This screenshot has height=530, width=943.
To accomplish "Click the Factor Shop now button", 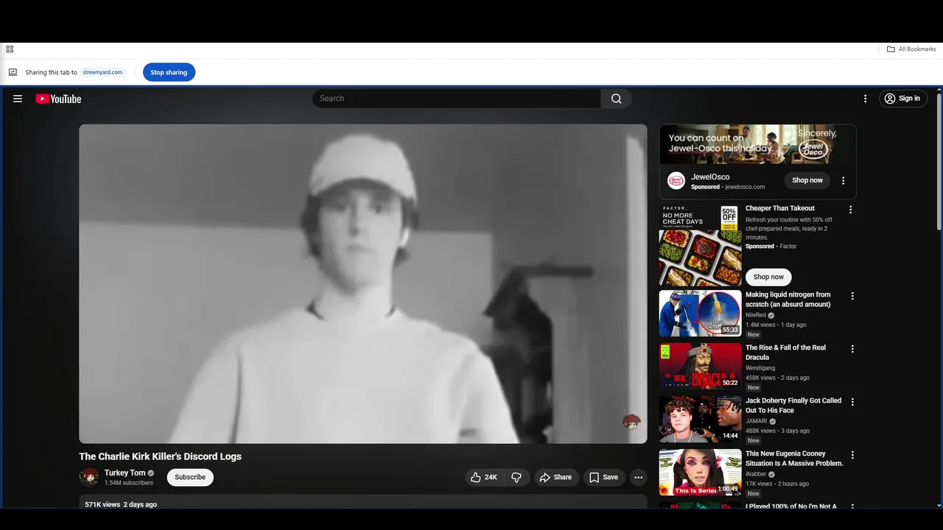I will [x=768, y=277].
